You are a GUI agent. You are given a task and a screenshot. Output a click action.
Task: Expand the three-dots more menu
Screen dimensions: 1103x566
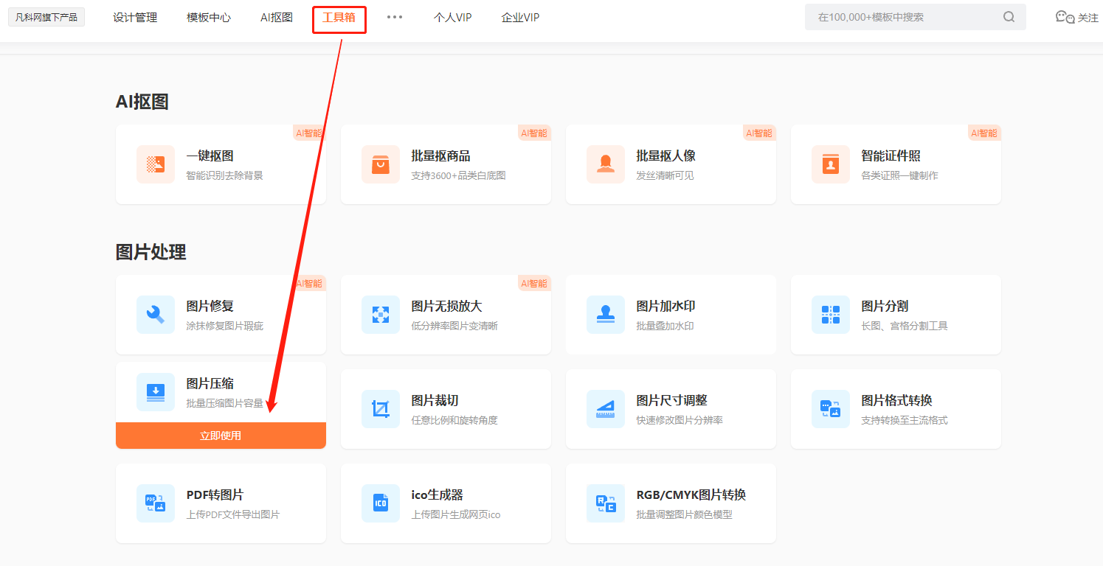click(x=395, y=17)
